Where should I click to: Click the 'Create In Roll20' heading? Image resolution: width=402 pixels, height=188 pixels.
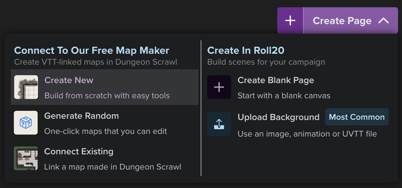pos(246,50)
